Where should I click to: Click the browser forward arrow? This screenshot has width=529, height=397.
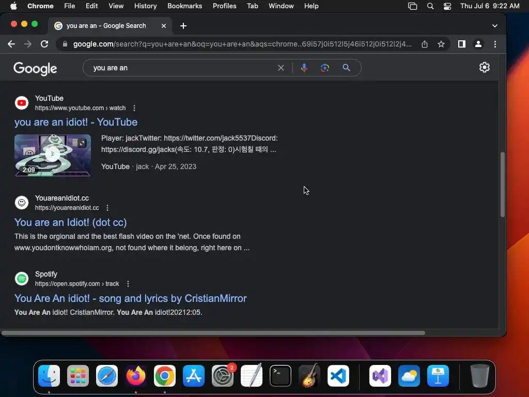pos(28,44)
